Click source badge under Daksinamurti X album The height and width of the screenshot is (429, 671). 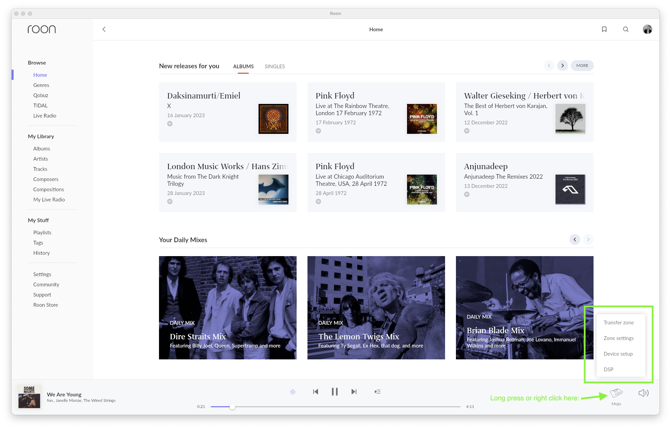point(170,124)
